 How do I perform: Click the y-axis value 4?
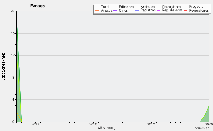13,99
